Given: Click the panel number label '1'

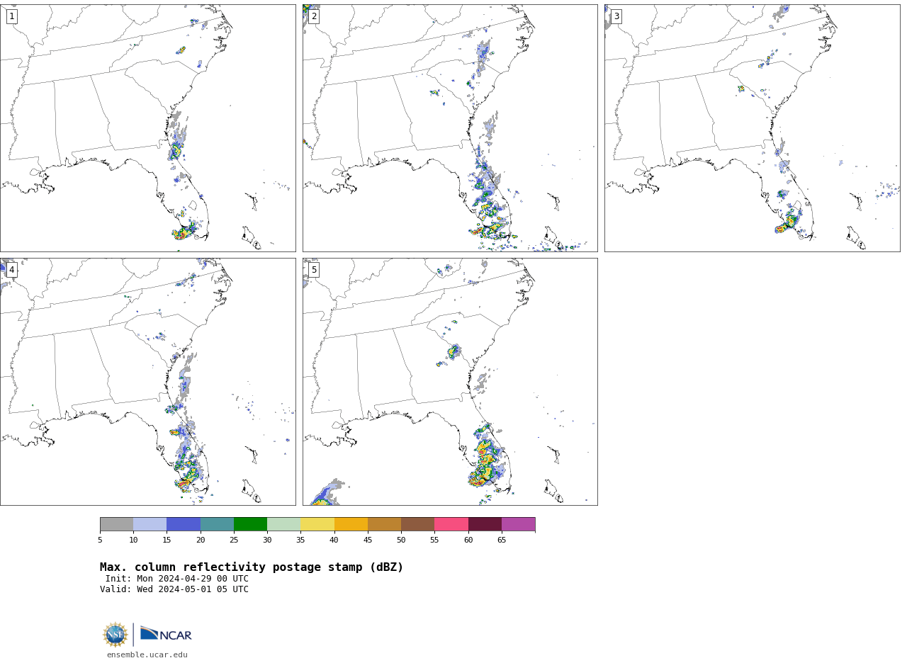Looking at the screenshot, I should pos(11,16).
